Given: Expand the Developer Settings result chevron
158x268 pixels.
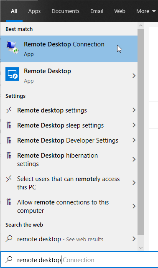Looking at the screenshot, I should [x=134, y=140].
